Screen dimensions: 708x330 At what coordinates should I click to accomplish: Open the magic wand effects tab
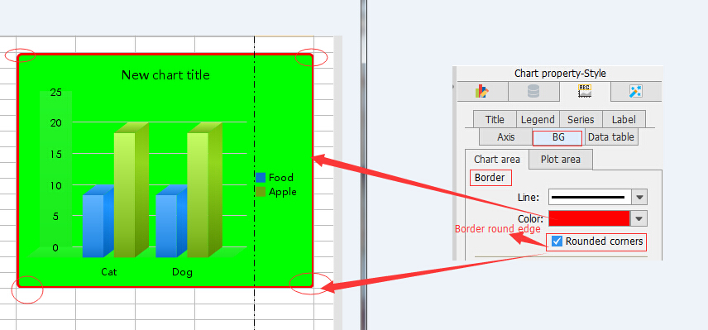636,92
